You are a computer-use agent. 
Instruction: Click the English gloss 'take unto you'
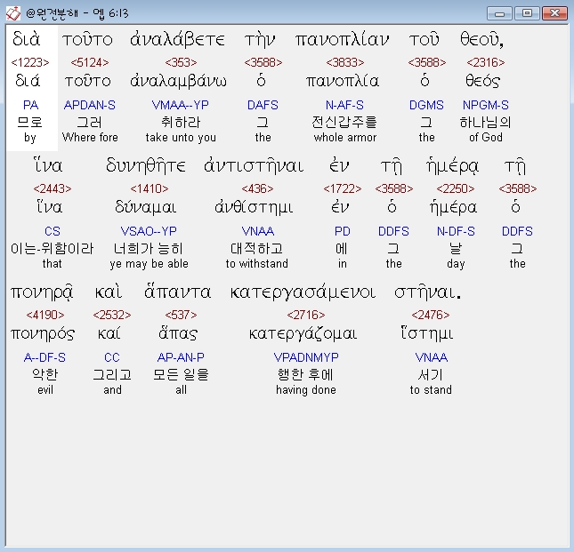[x=181, y=138]
